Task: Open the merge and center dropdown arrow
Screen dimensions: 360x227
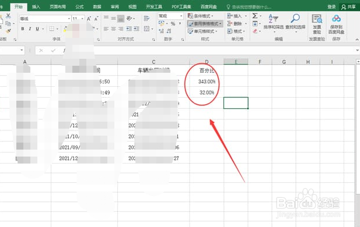Action: click(x=152, y=29)
